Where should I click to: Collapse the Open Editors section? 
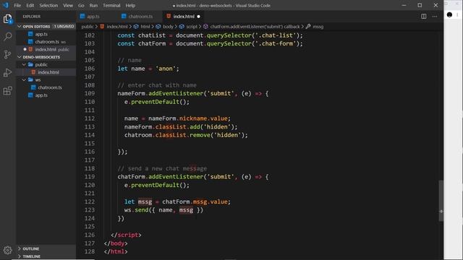click(20, 27)
